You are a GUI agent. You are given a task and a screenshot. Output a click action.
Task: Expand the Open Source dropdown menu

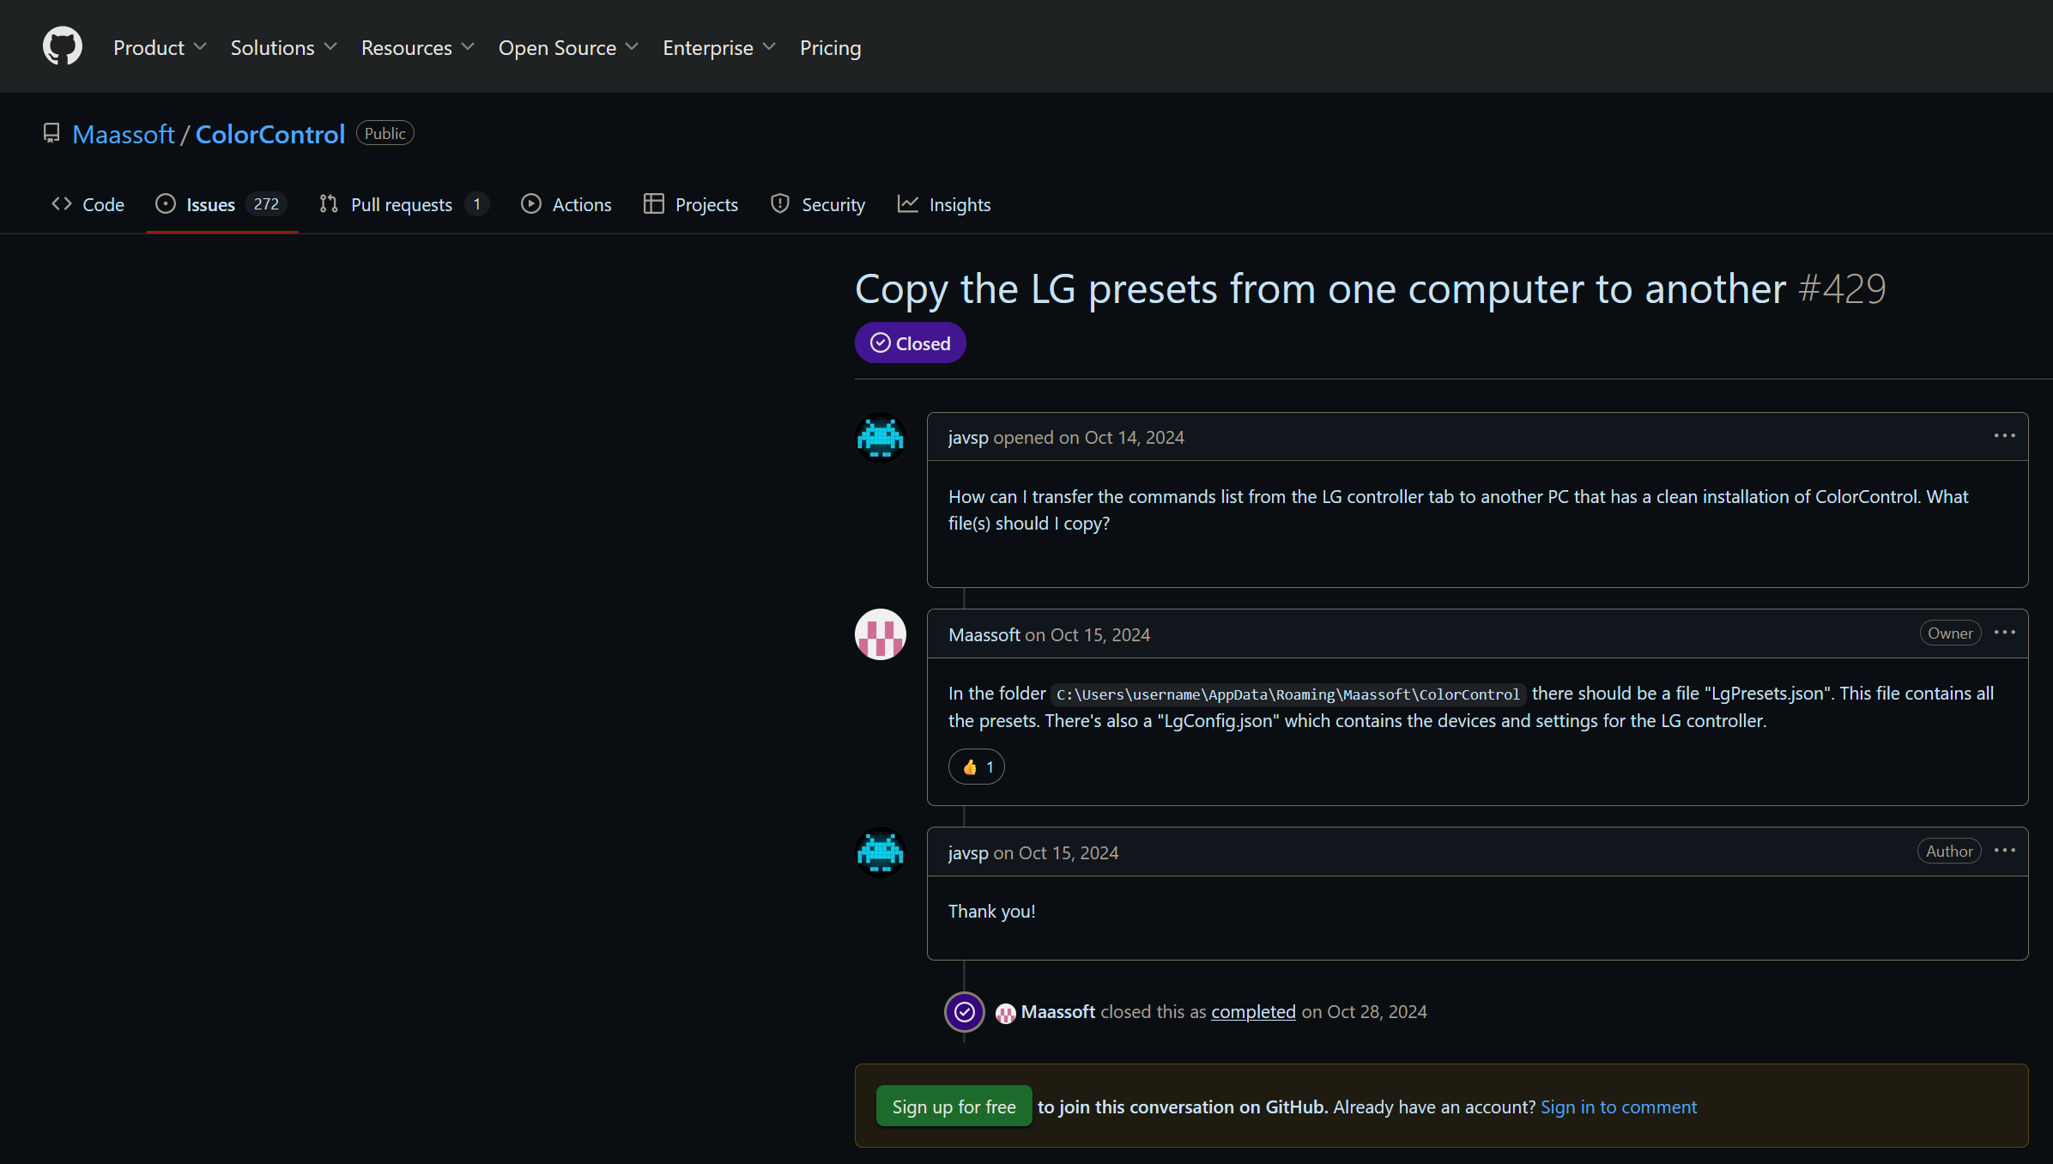coord(568,47)
